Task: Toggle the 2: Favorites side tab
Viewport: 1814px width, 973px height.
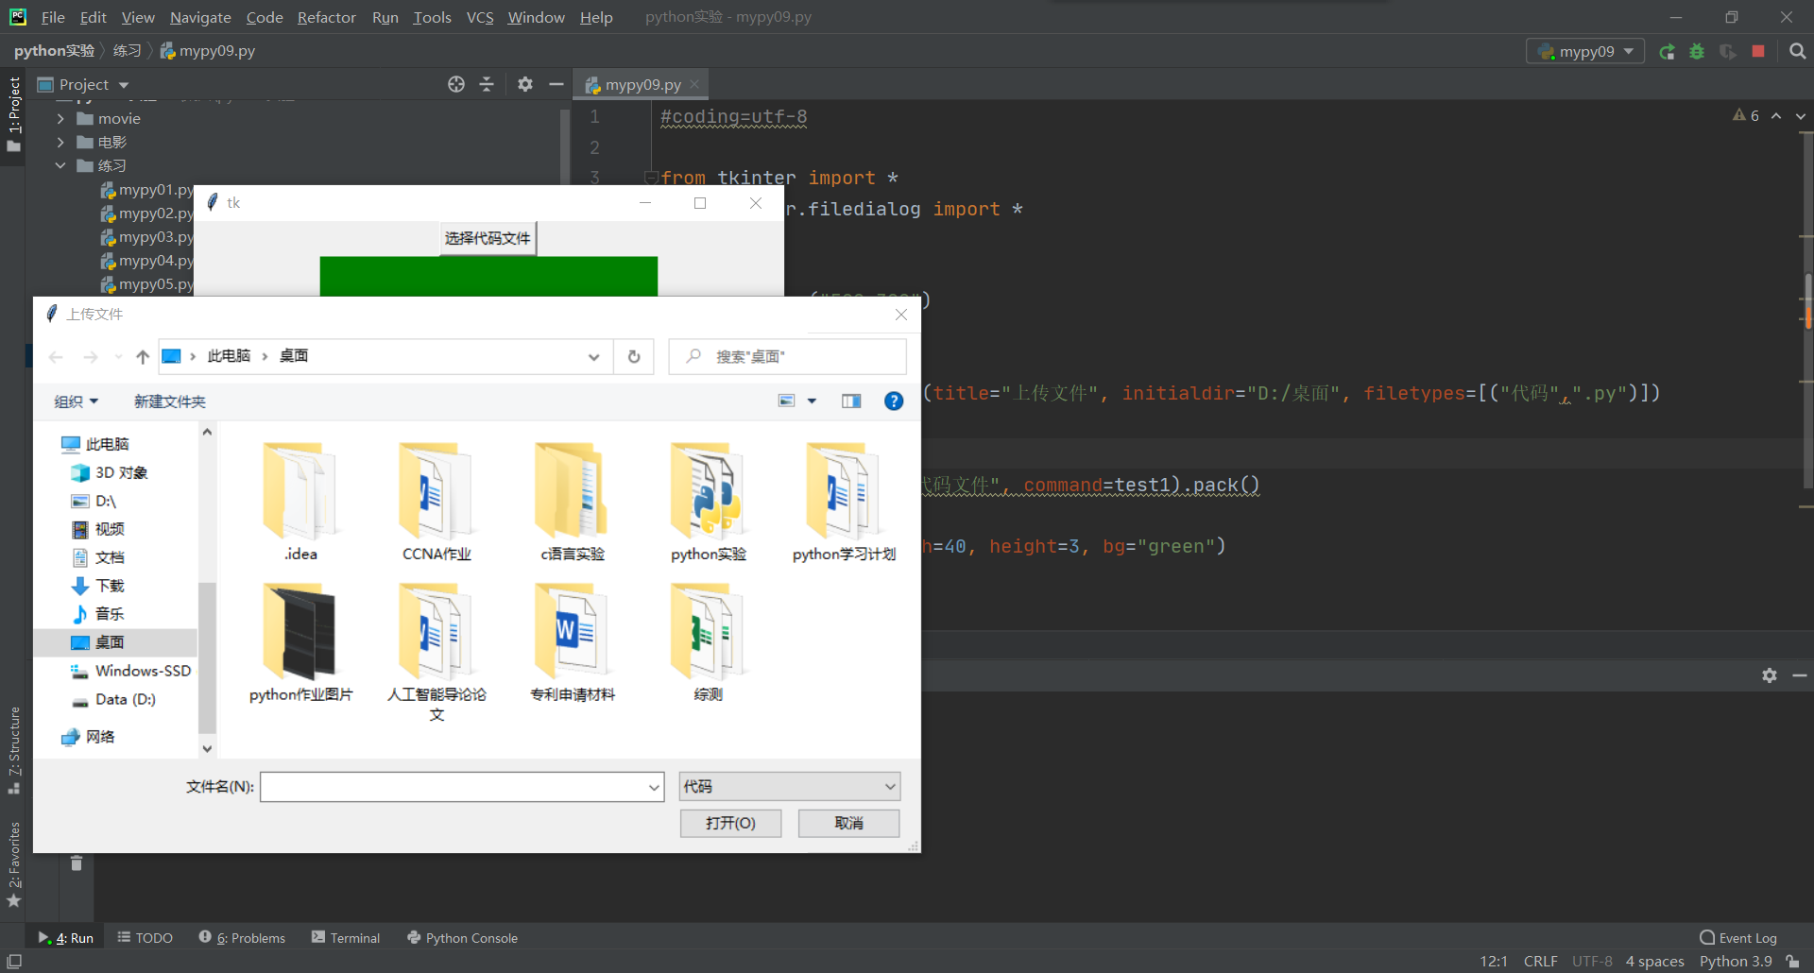Action: pyautogui.click(x=13, y=864)
